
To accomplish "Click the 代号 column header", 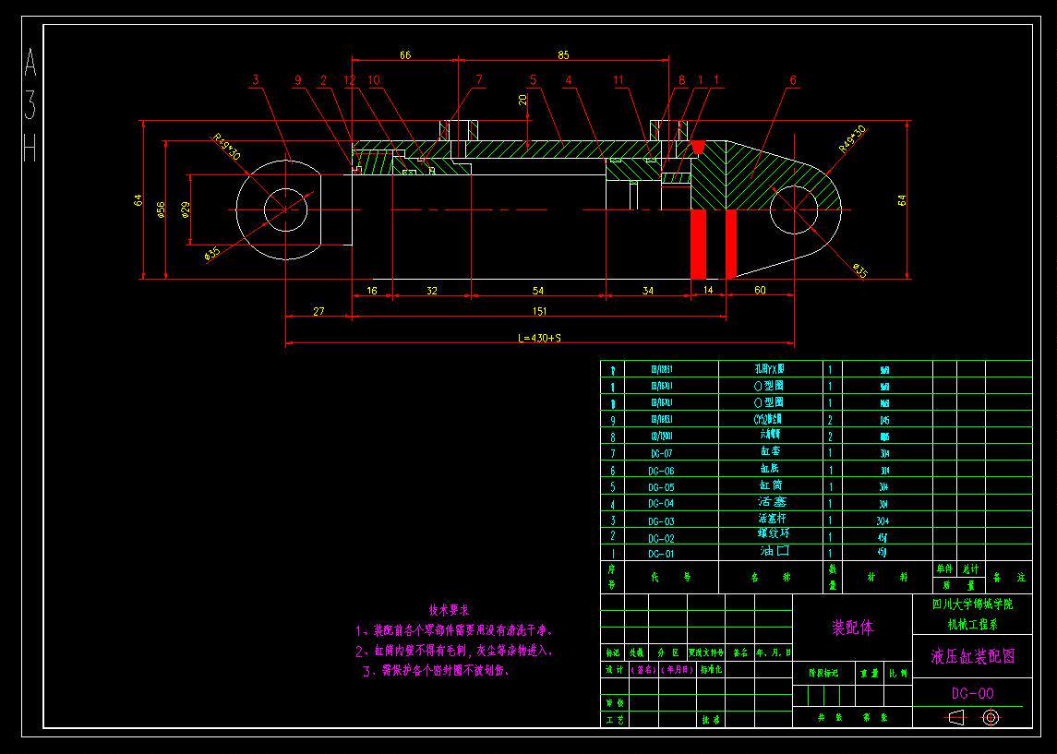I will pyautogui.click(x=671, y=578).
